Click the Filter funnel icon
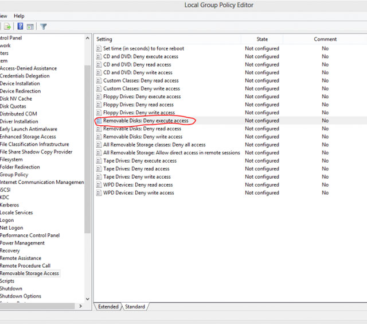Viewport: 367px width, 324px height. [x=44, y=26]
